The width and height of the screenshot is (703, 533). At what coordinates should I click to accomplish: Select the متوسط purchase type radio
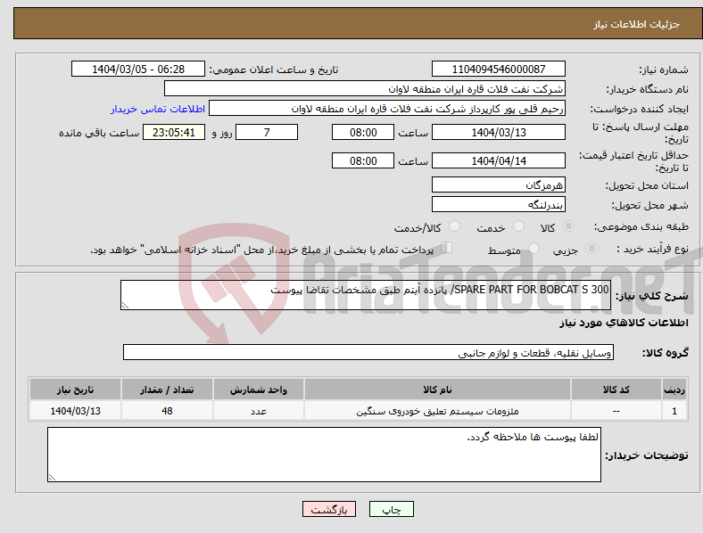[534, 248]
